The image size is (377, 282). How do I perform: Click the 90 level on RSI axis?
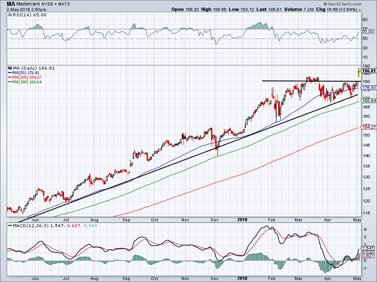365,19
